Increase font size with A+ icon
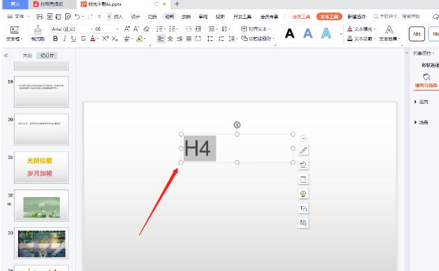 (x=127, y=29)
